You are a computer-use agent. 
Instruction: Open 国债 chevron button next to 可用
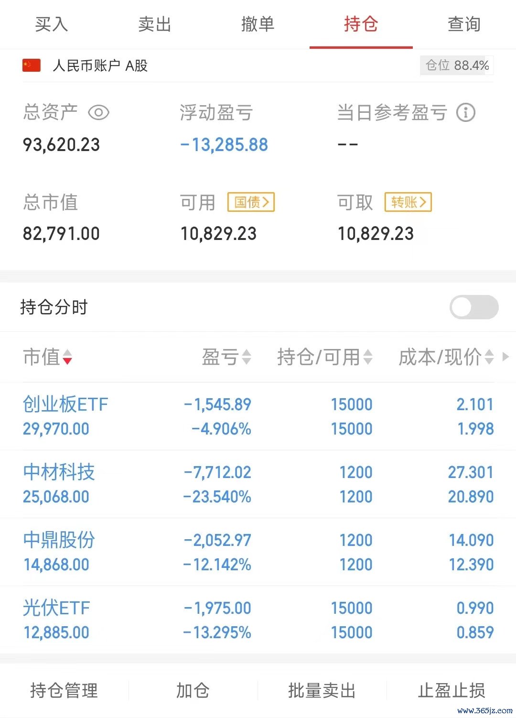(251, 202)
